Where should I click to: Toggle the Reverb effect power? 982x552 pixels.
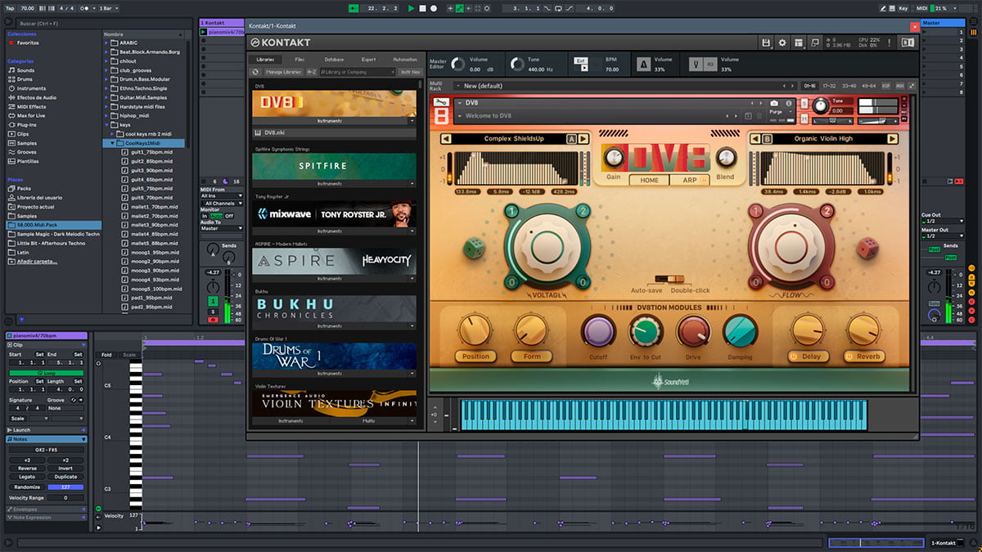point(848,357)
